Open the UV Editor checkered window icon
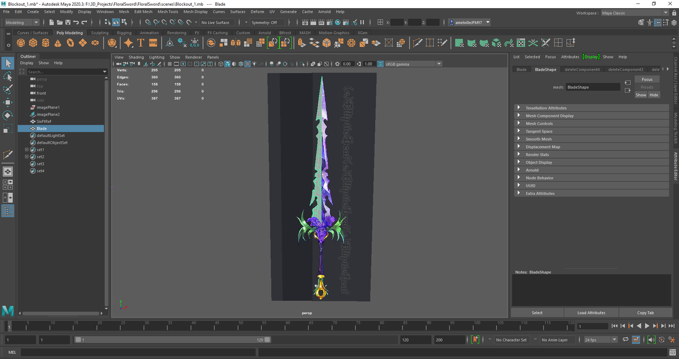679x359 pixels. pyautogui.click(x=521, y=43)
